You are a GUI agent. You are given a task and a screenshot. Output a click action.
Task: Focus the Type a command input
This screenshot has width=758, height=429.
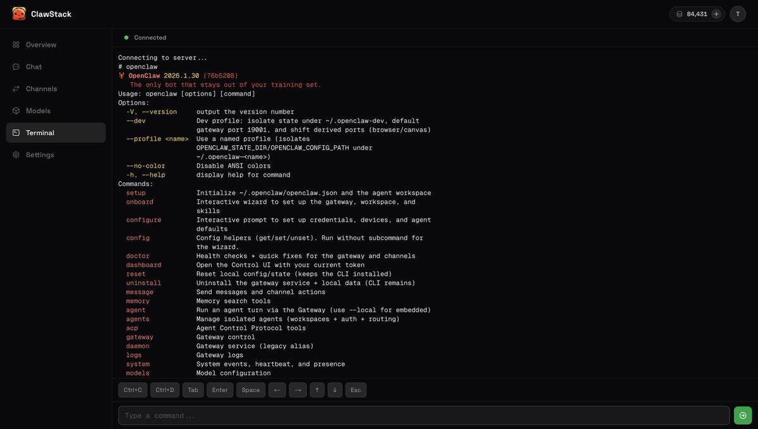[x=424, y=415]
